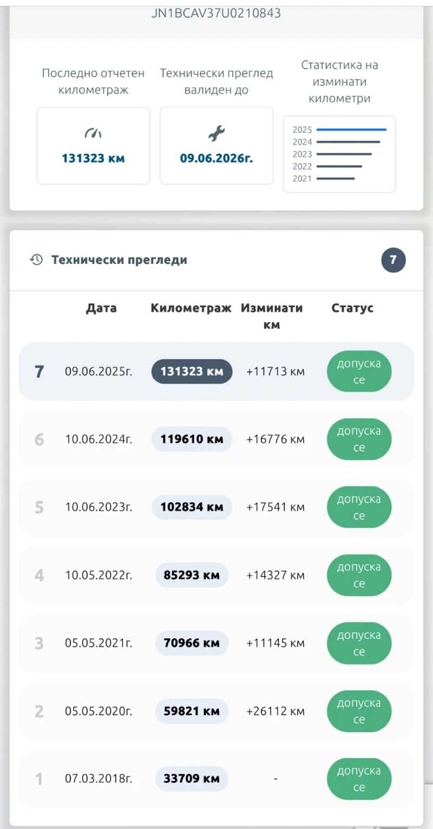Click the wrench technical inspection icon
The width and height of the screenshot is (433, 829).
click(216, 133)
